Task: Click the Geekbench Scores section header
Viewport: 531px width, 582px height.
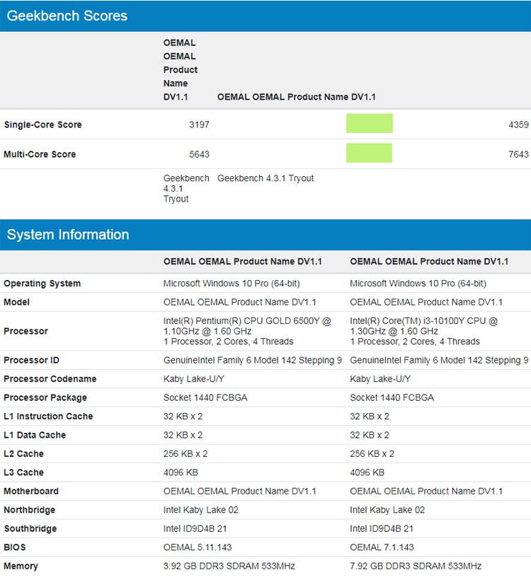Action: (x=67, y=16)
